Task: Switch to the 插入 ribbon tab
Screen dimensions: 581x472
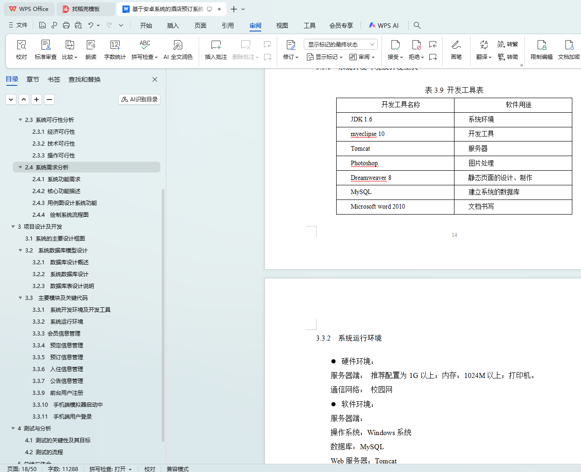Action: tap(173, 26)
